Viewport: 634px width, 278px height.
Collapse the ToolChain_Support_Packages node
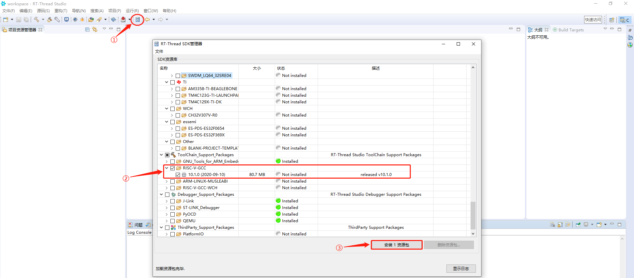coord(161,155)
